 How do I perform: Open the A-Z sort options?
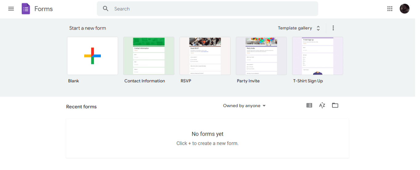(x=322, y=105)
